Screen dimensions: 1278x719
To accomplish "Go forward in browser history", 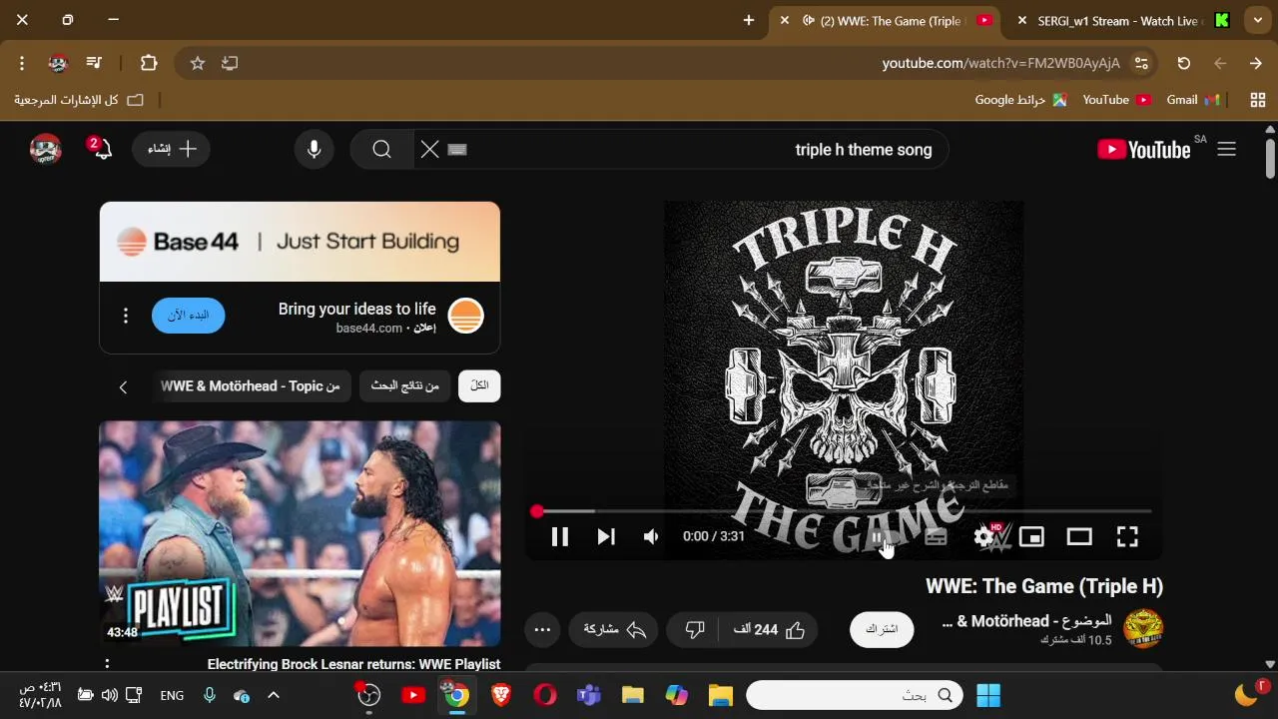I will (1256, 63).
